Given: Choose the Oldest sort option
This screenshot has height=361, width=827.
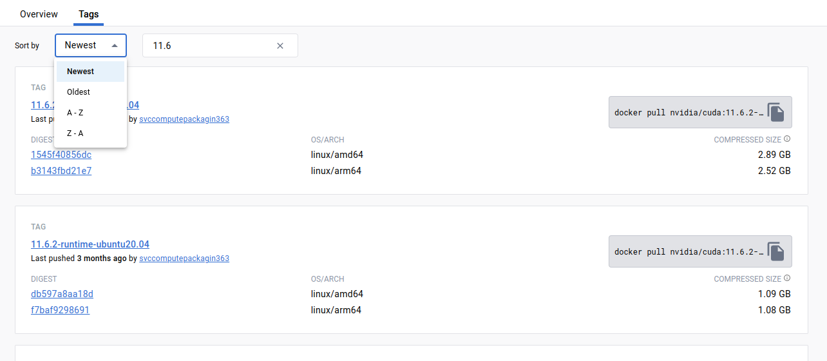Looking at the screenshot, I should pyautogui.click(x=79, y=92).
